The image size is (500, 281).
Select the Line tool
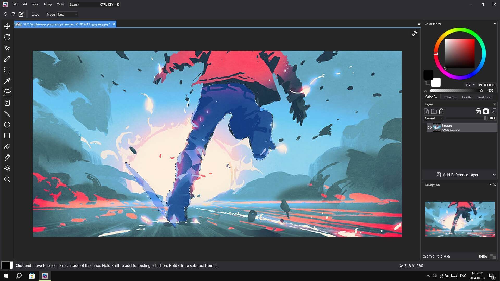click(7, 114)
